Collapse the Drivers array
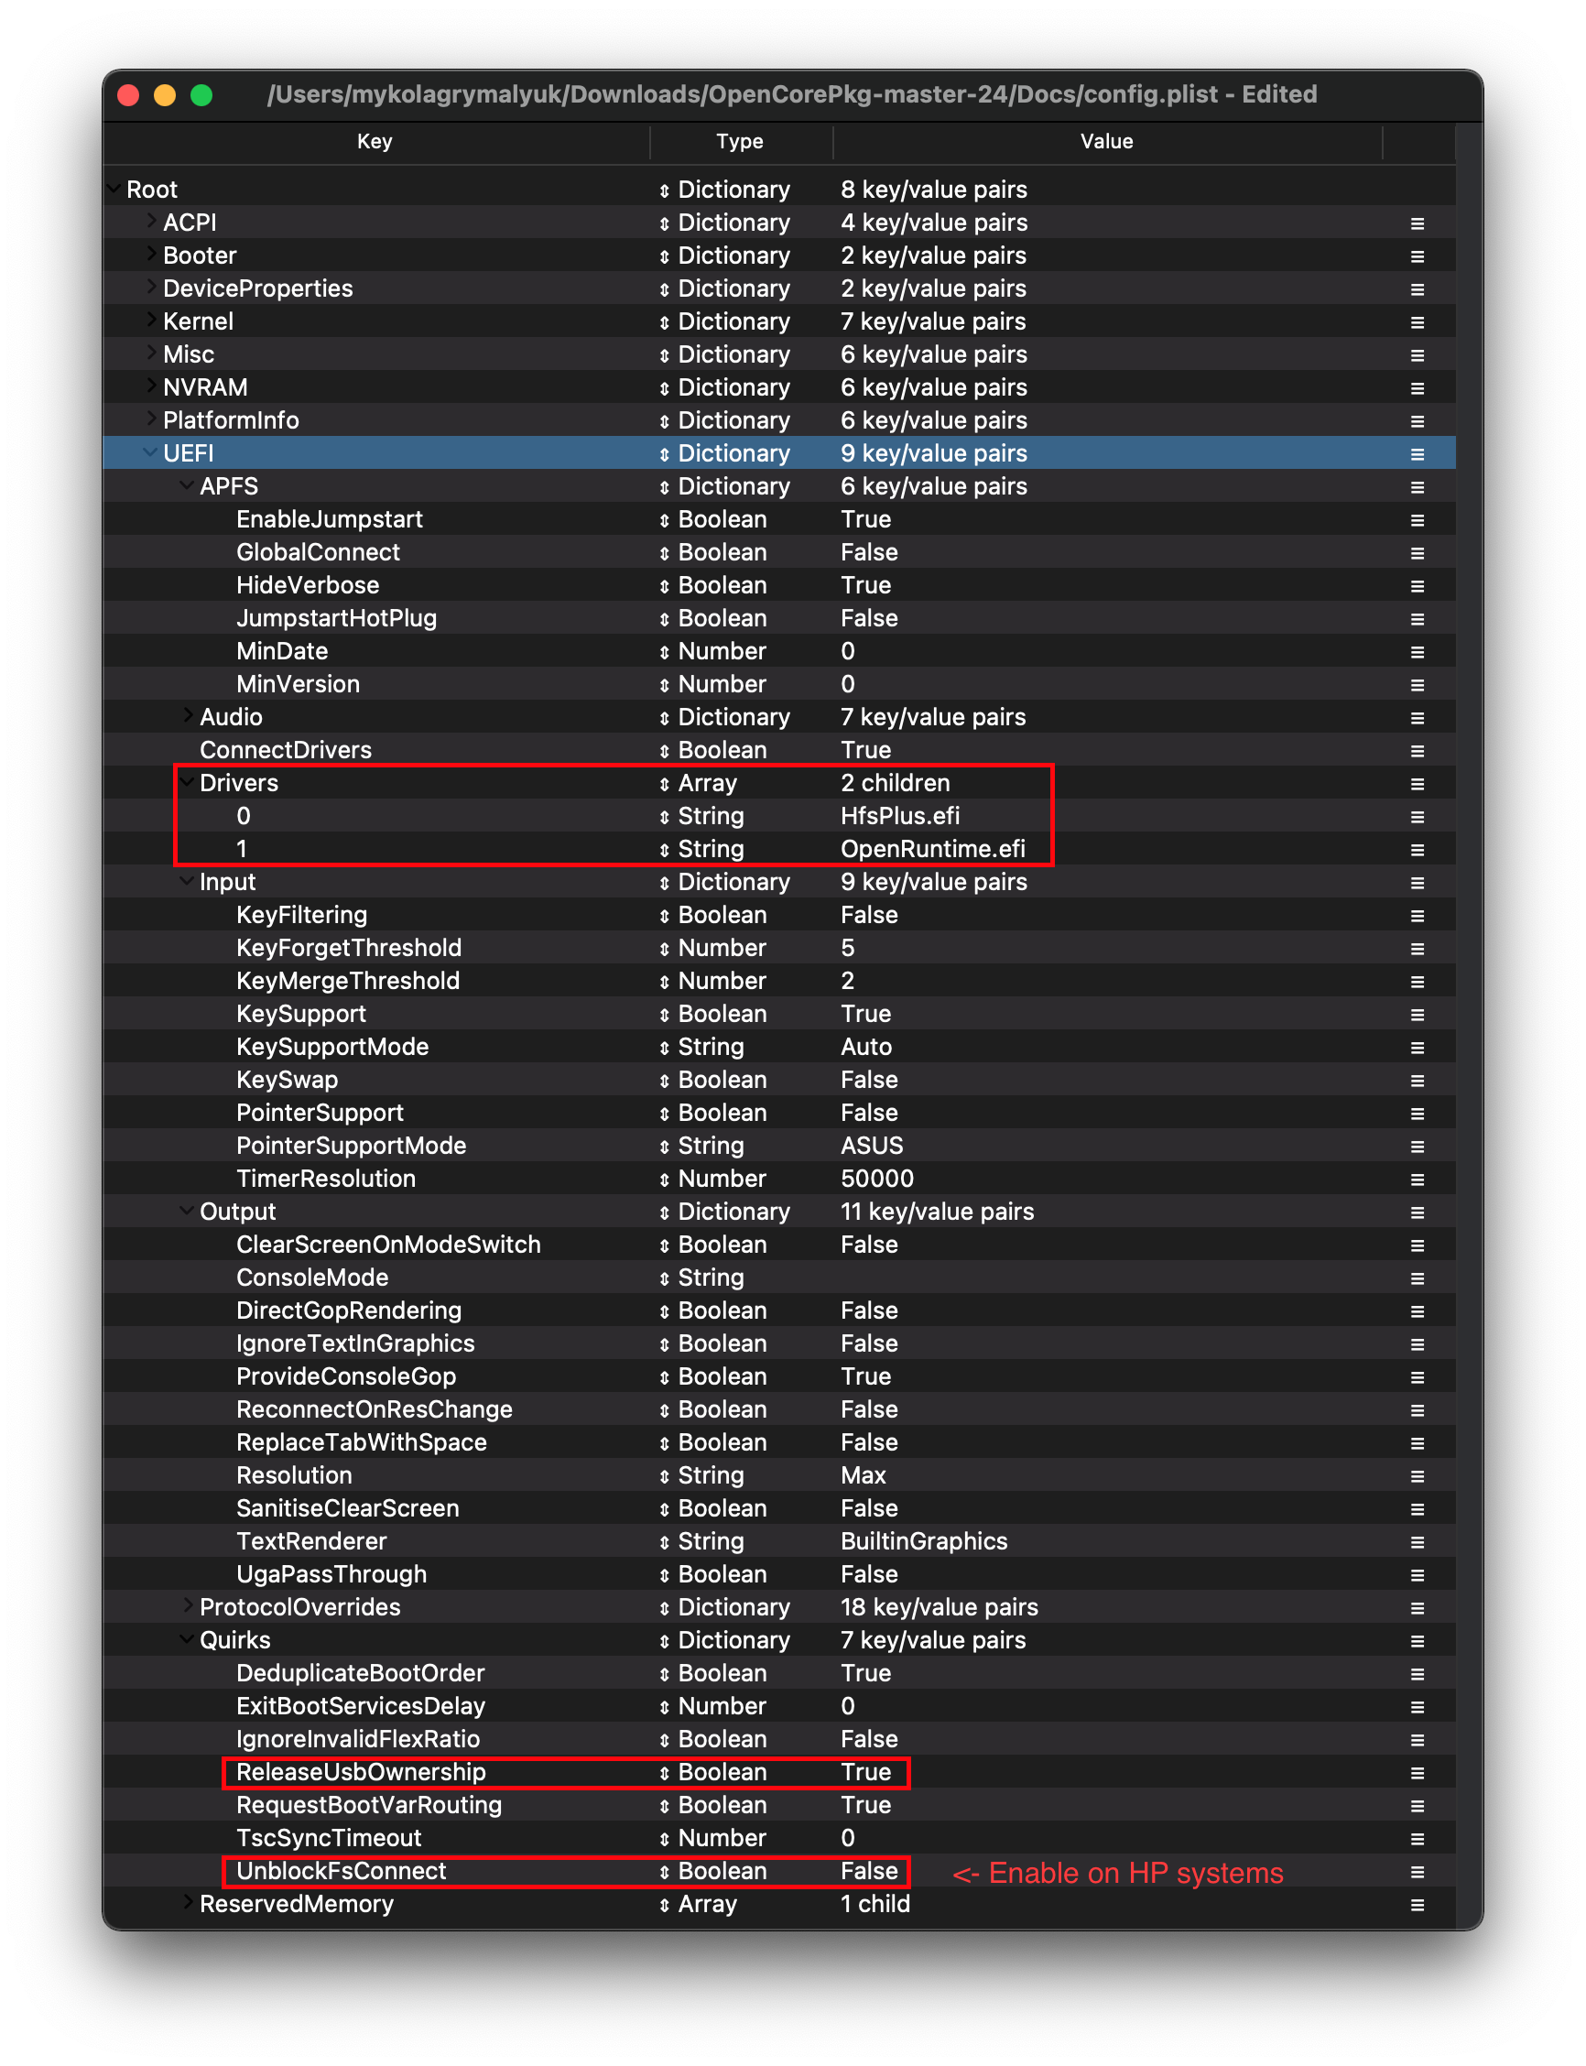1586x2066 pixels. [187, 783]
